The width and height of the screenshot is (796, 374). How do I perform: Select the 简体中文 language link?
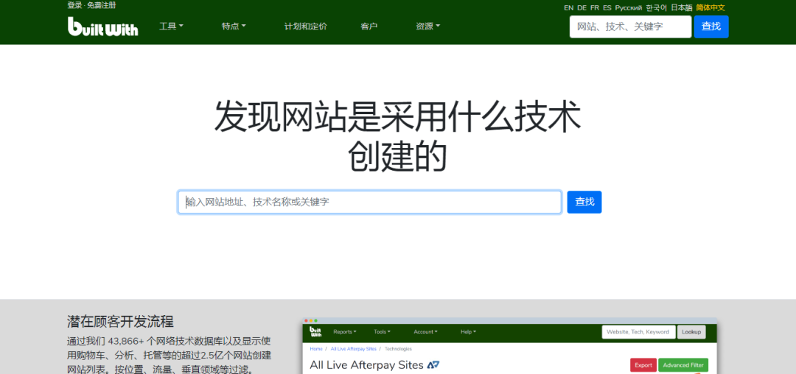(x=711, y=7)
